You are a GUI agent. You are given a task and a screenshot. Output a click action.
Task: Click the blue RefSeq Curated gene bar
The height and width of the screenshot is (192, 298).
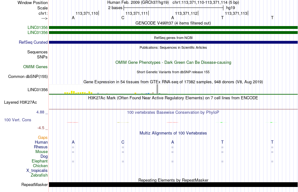(173, 42)
